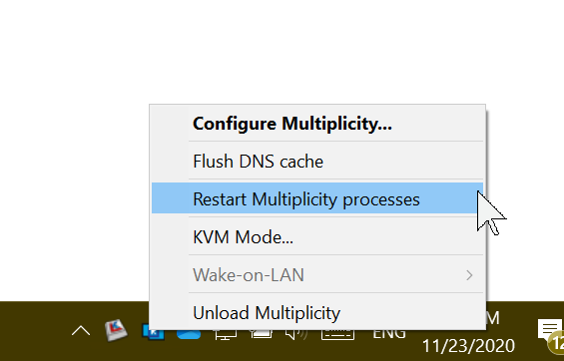The image size is (564, 361).
Task: Click the Multiplicity blue monitors tray icon
Action: click(153, 334)
